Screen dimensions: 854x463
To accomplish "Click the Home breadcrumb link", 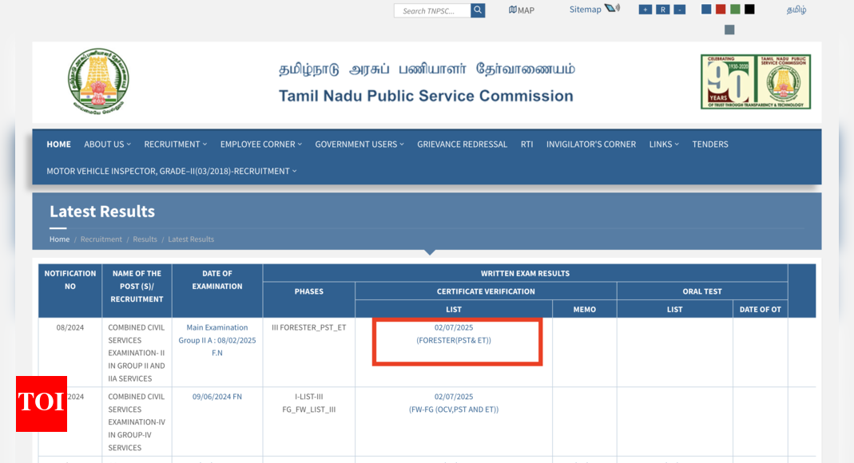I will [59, 239].
